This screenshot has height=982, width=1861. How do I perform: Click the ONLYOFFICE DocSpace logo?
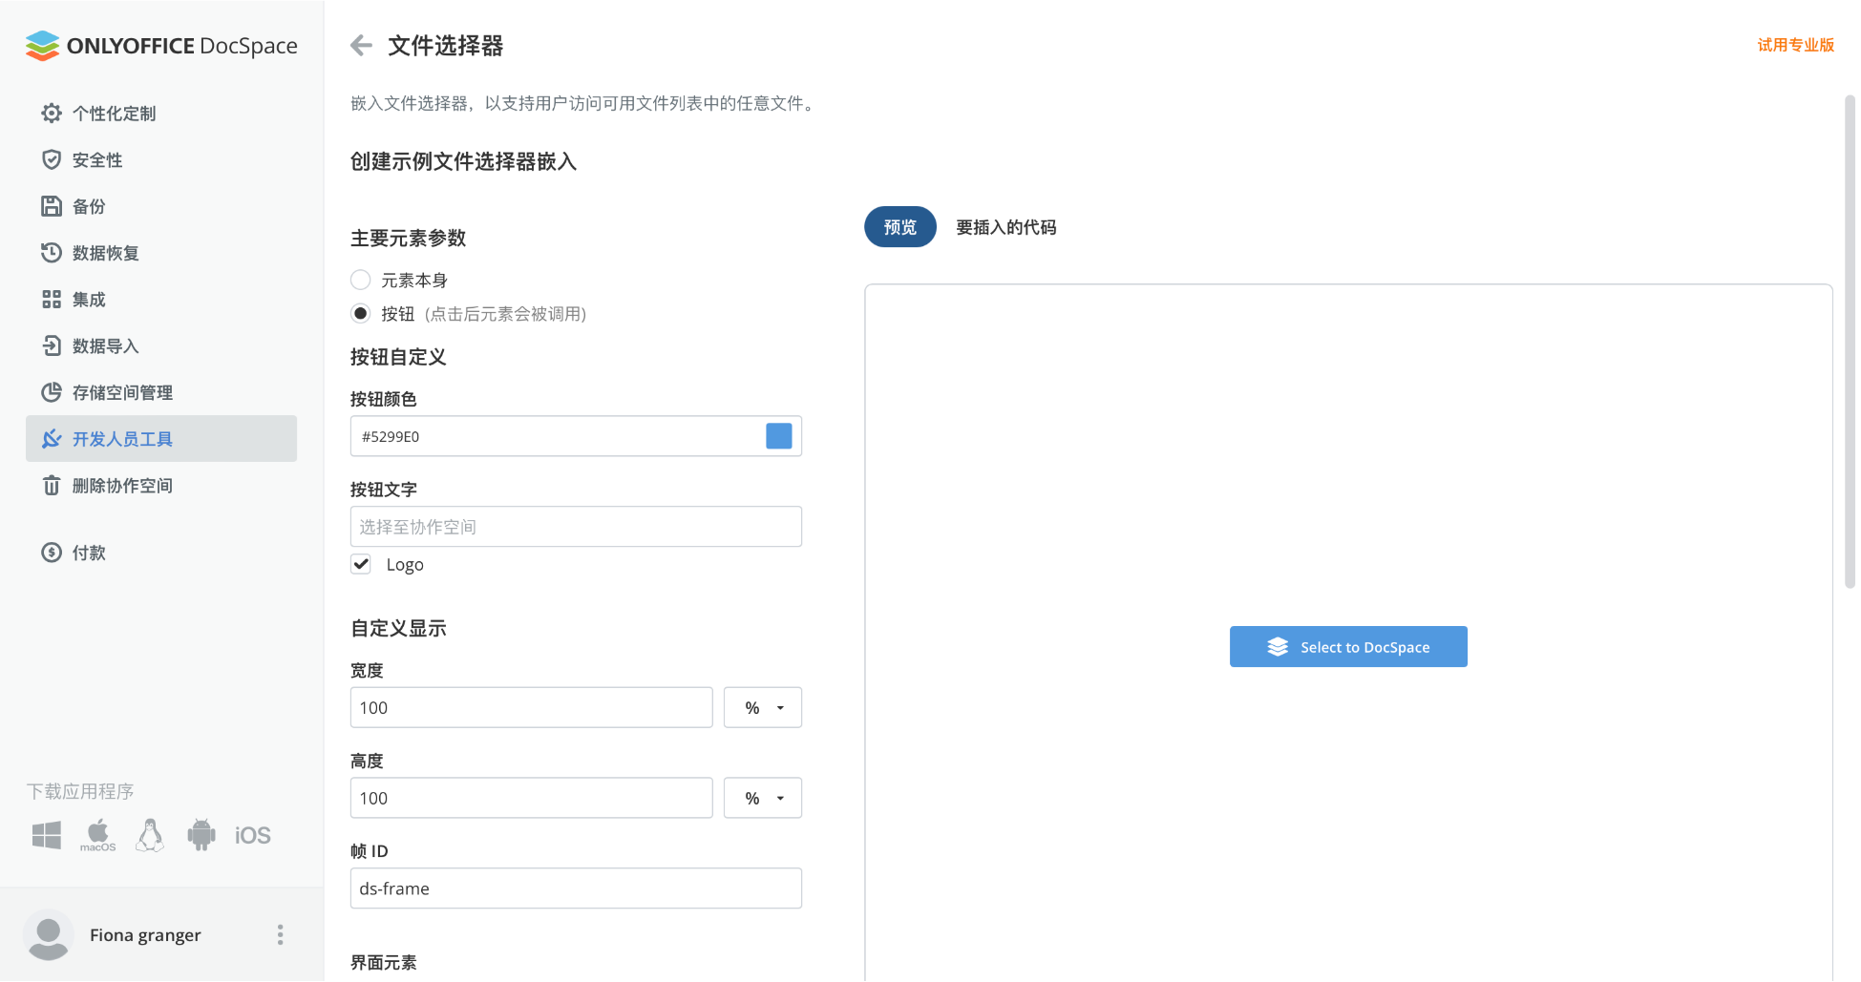pyautogui.click(x=161, y=45)
